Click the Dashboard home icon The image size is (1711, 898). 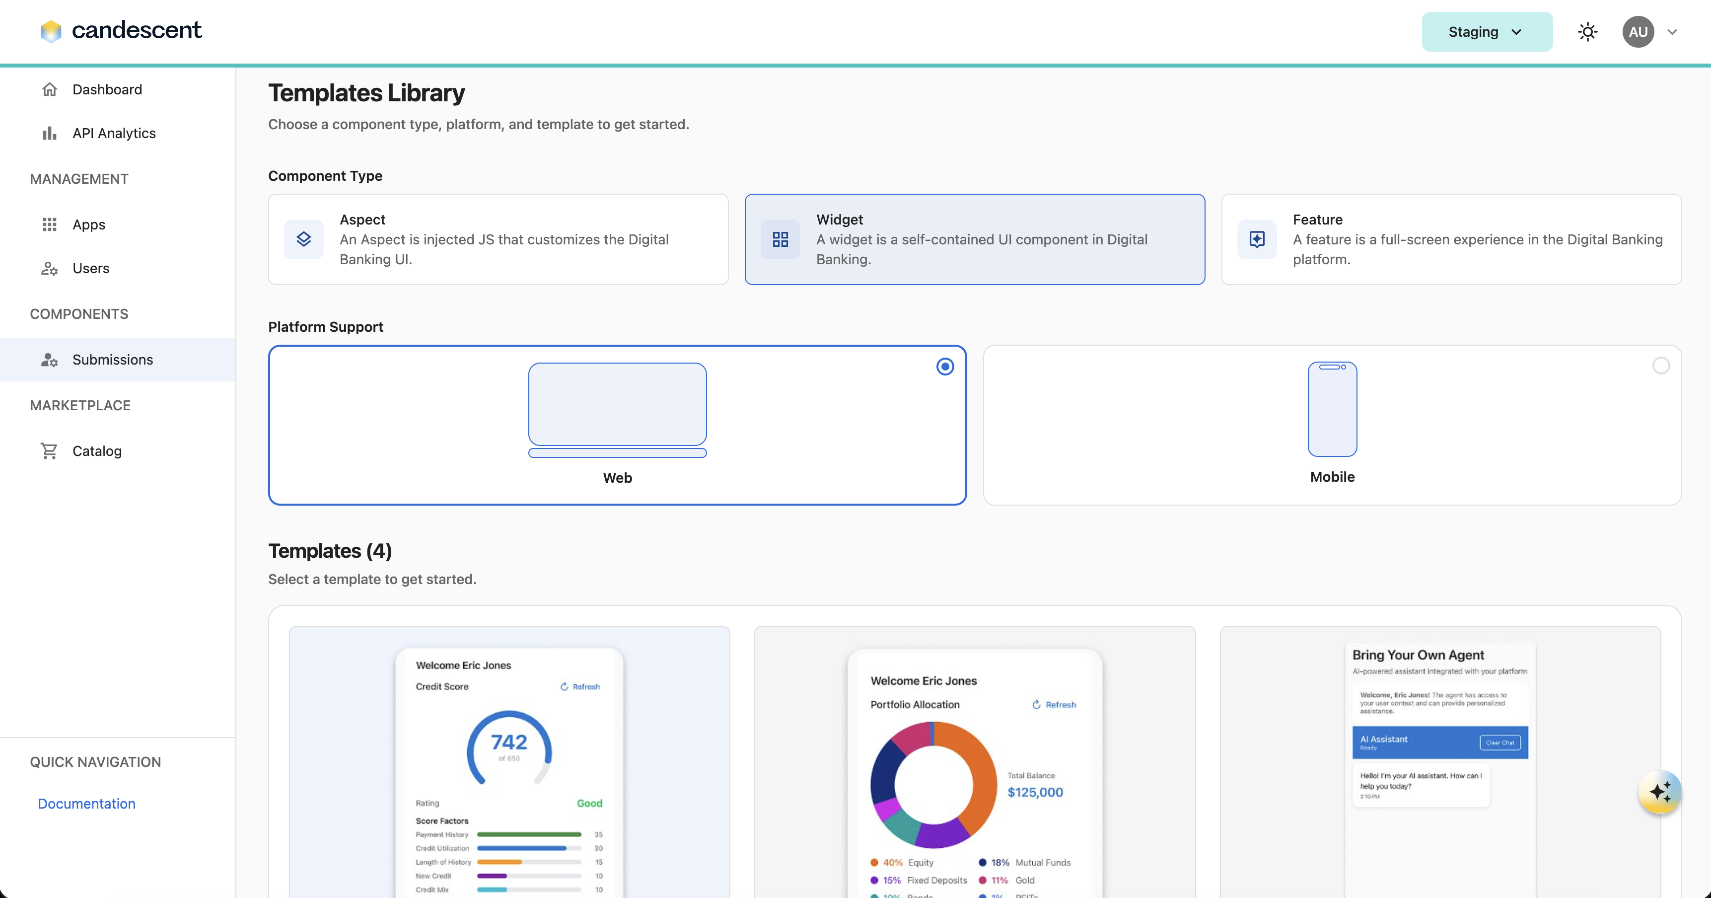tap(49, 89)
